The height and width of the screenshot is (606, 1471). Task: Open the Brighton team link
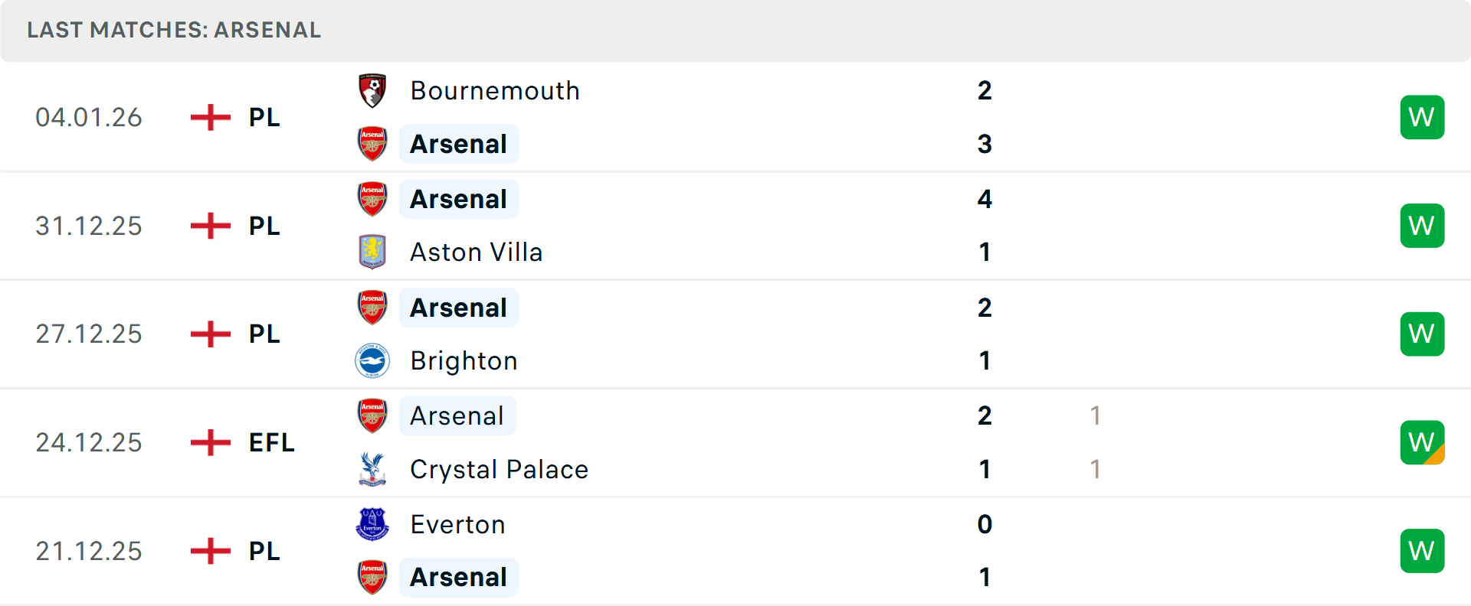click(x=464, y=360)
